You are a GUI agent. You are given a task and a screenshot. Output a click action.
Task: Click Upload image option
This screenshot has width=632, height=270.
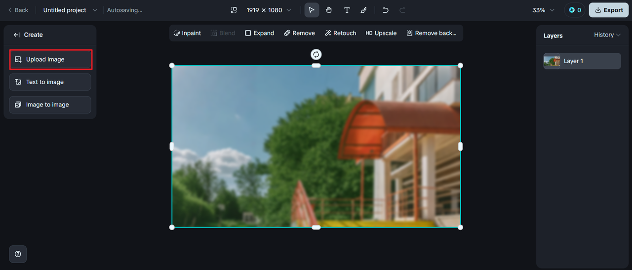[50, 59]
